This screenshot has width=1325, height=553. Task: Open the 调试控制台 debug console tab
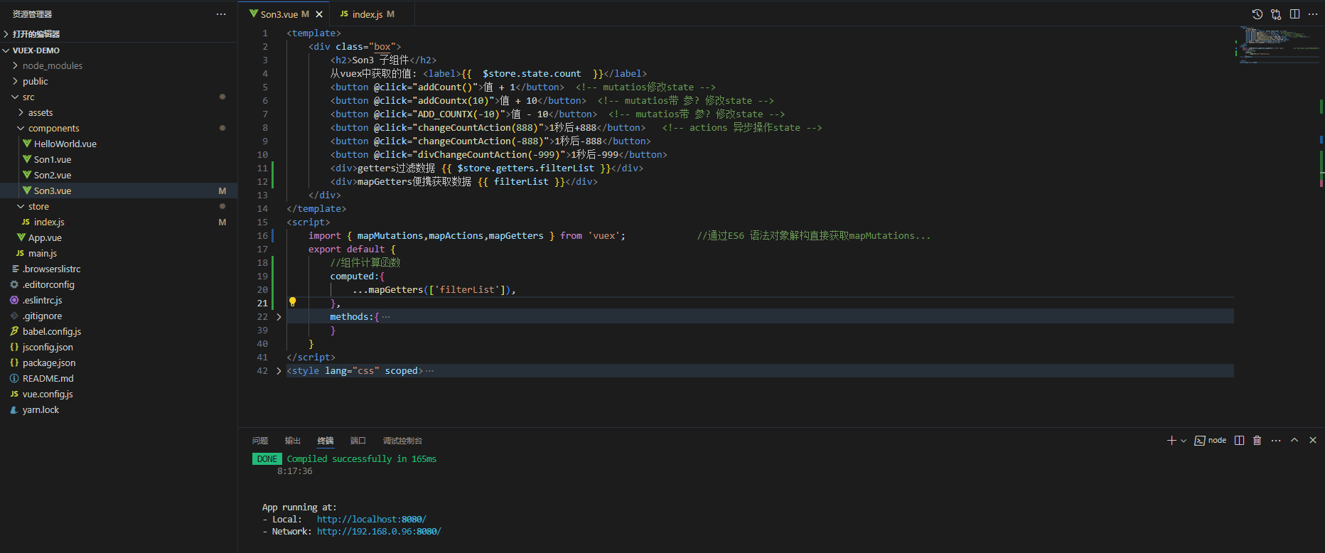[x=402, y=441]
